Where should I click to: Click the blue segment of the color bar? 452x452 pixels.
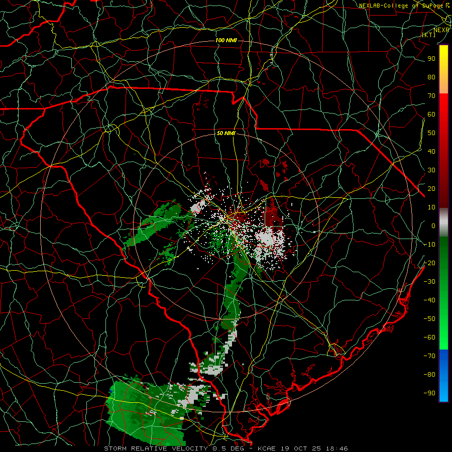click(443, 376)
